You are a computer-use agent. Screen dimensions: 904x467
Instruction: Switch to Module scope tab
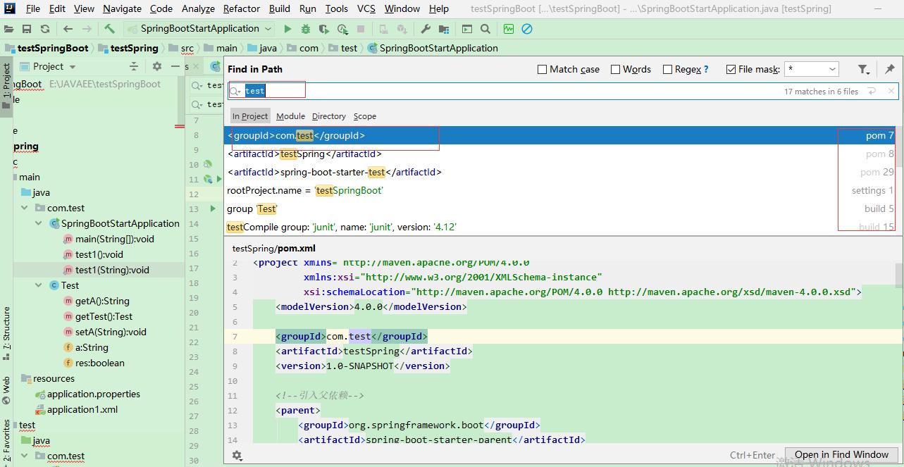(290, 116)
